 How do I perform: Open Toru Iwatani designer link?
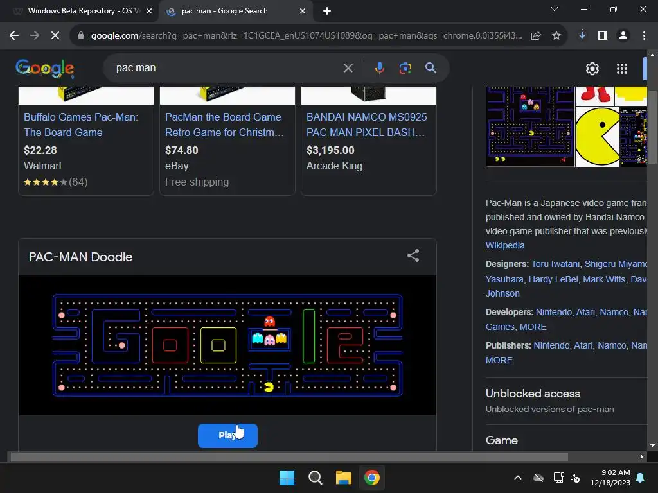tap(555, 264)
